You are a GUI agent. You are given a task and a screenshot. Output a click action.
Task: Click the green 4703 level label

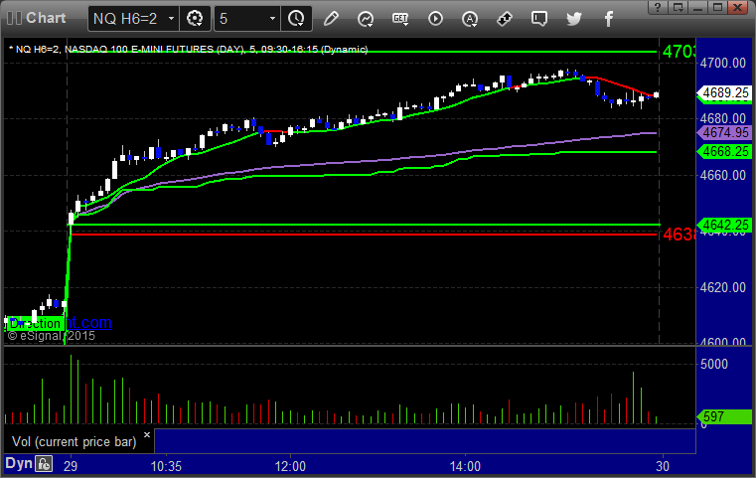point(679,51)
